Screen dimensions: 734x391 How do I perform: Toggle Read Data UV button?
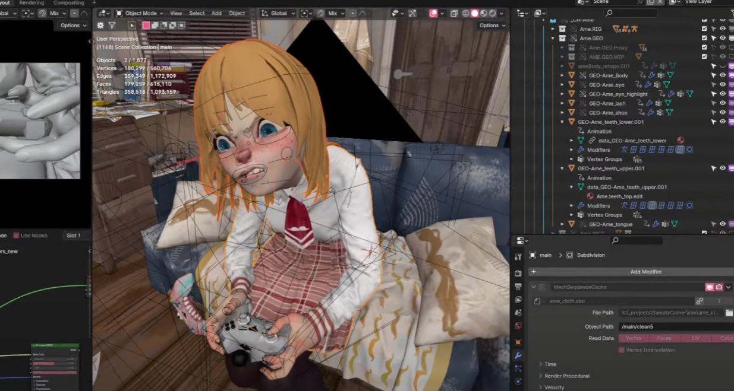tap(695, 338)
